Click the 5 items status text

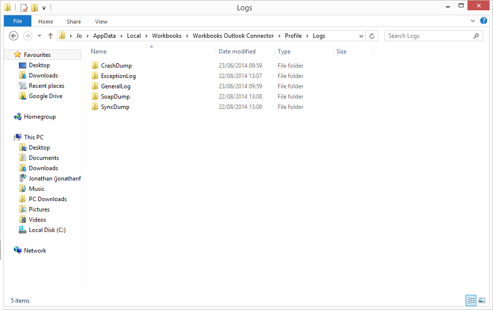pyautogui.click(x=20, y=301)
